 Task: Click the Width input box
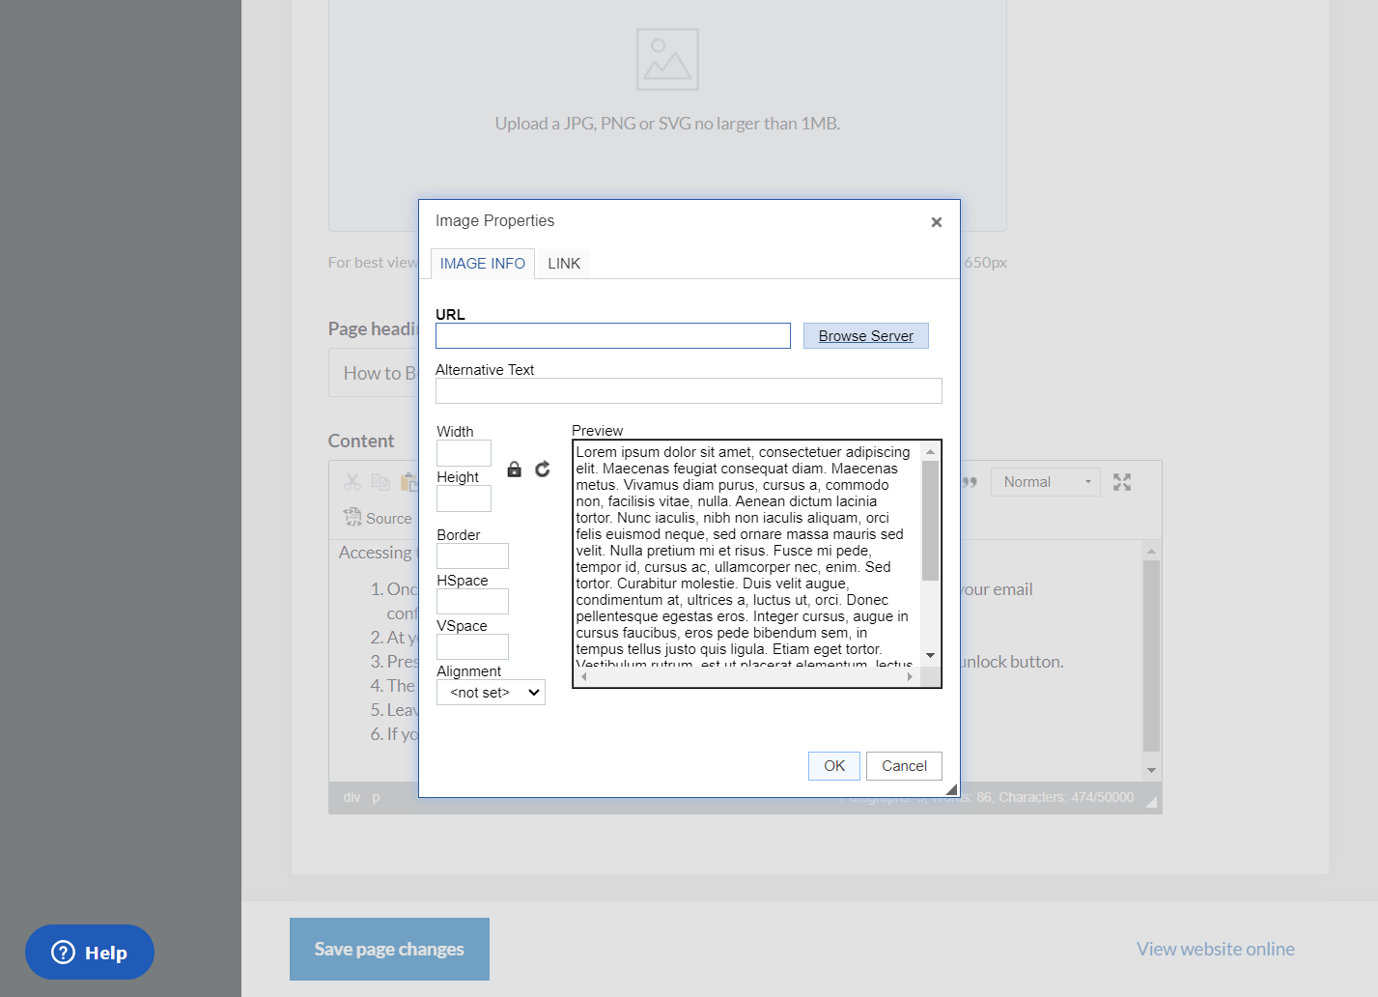(464, 453)
